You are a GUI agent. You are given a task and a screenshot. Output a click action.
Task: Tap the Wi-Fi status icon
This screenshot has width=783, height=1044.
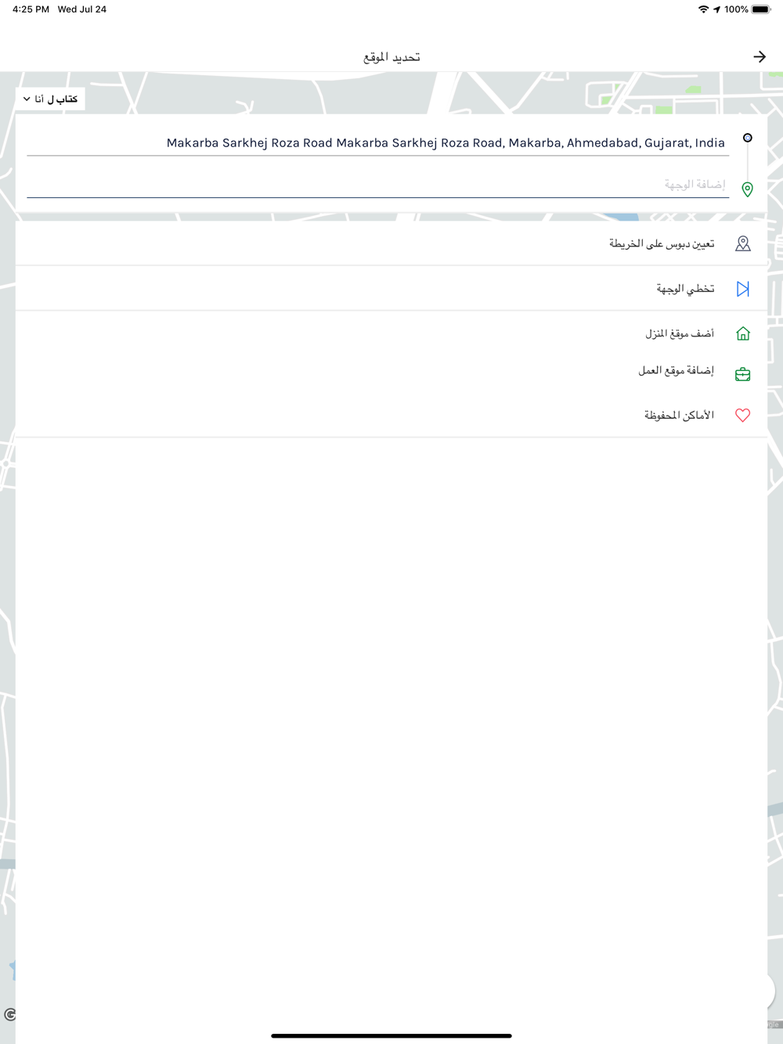pos(703,9)
